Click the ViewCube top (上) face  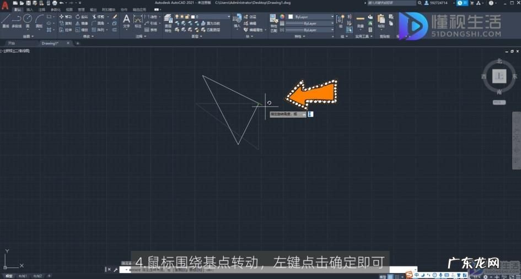click(x=499, y=76)
